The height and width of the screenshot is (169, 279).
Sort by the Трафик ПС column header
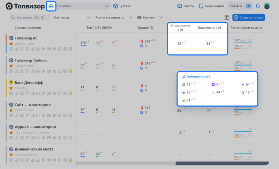[145, 28]
